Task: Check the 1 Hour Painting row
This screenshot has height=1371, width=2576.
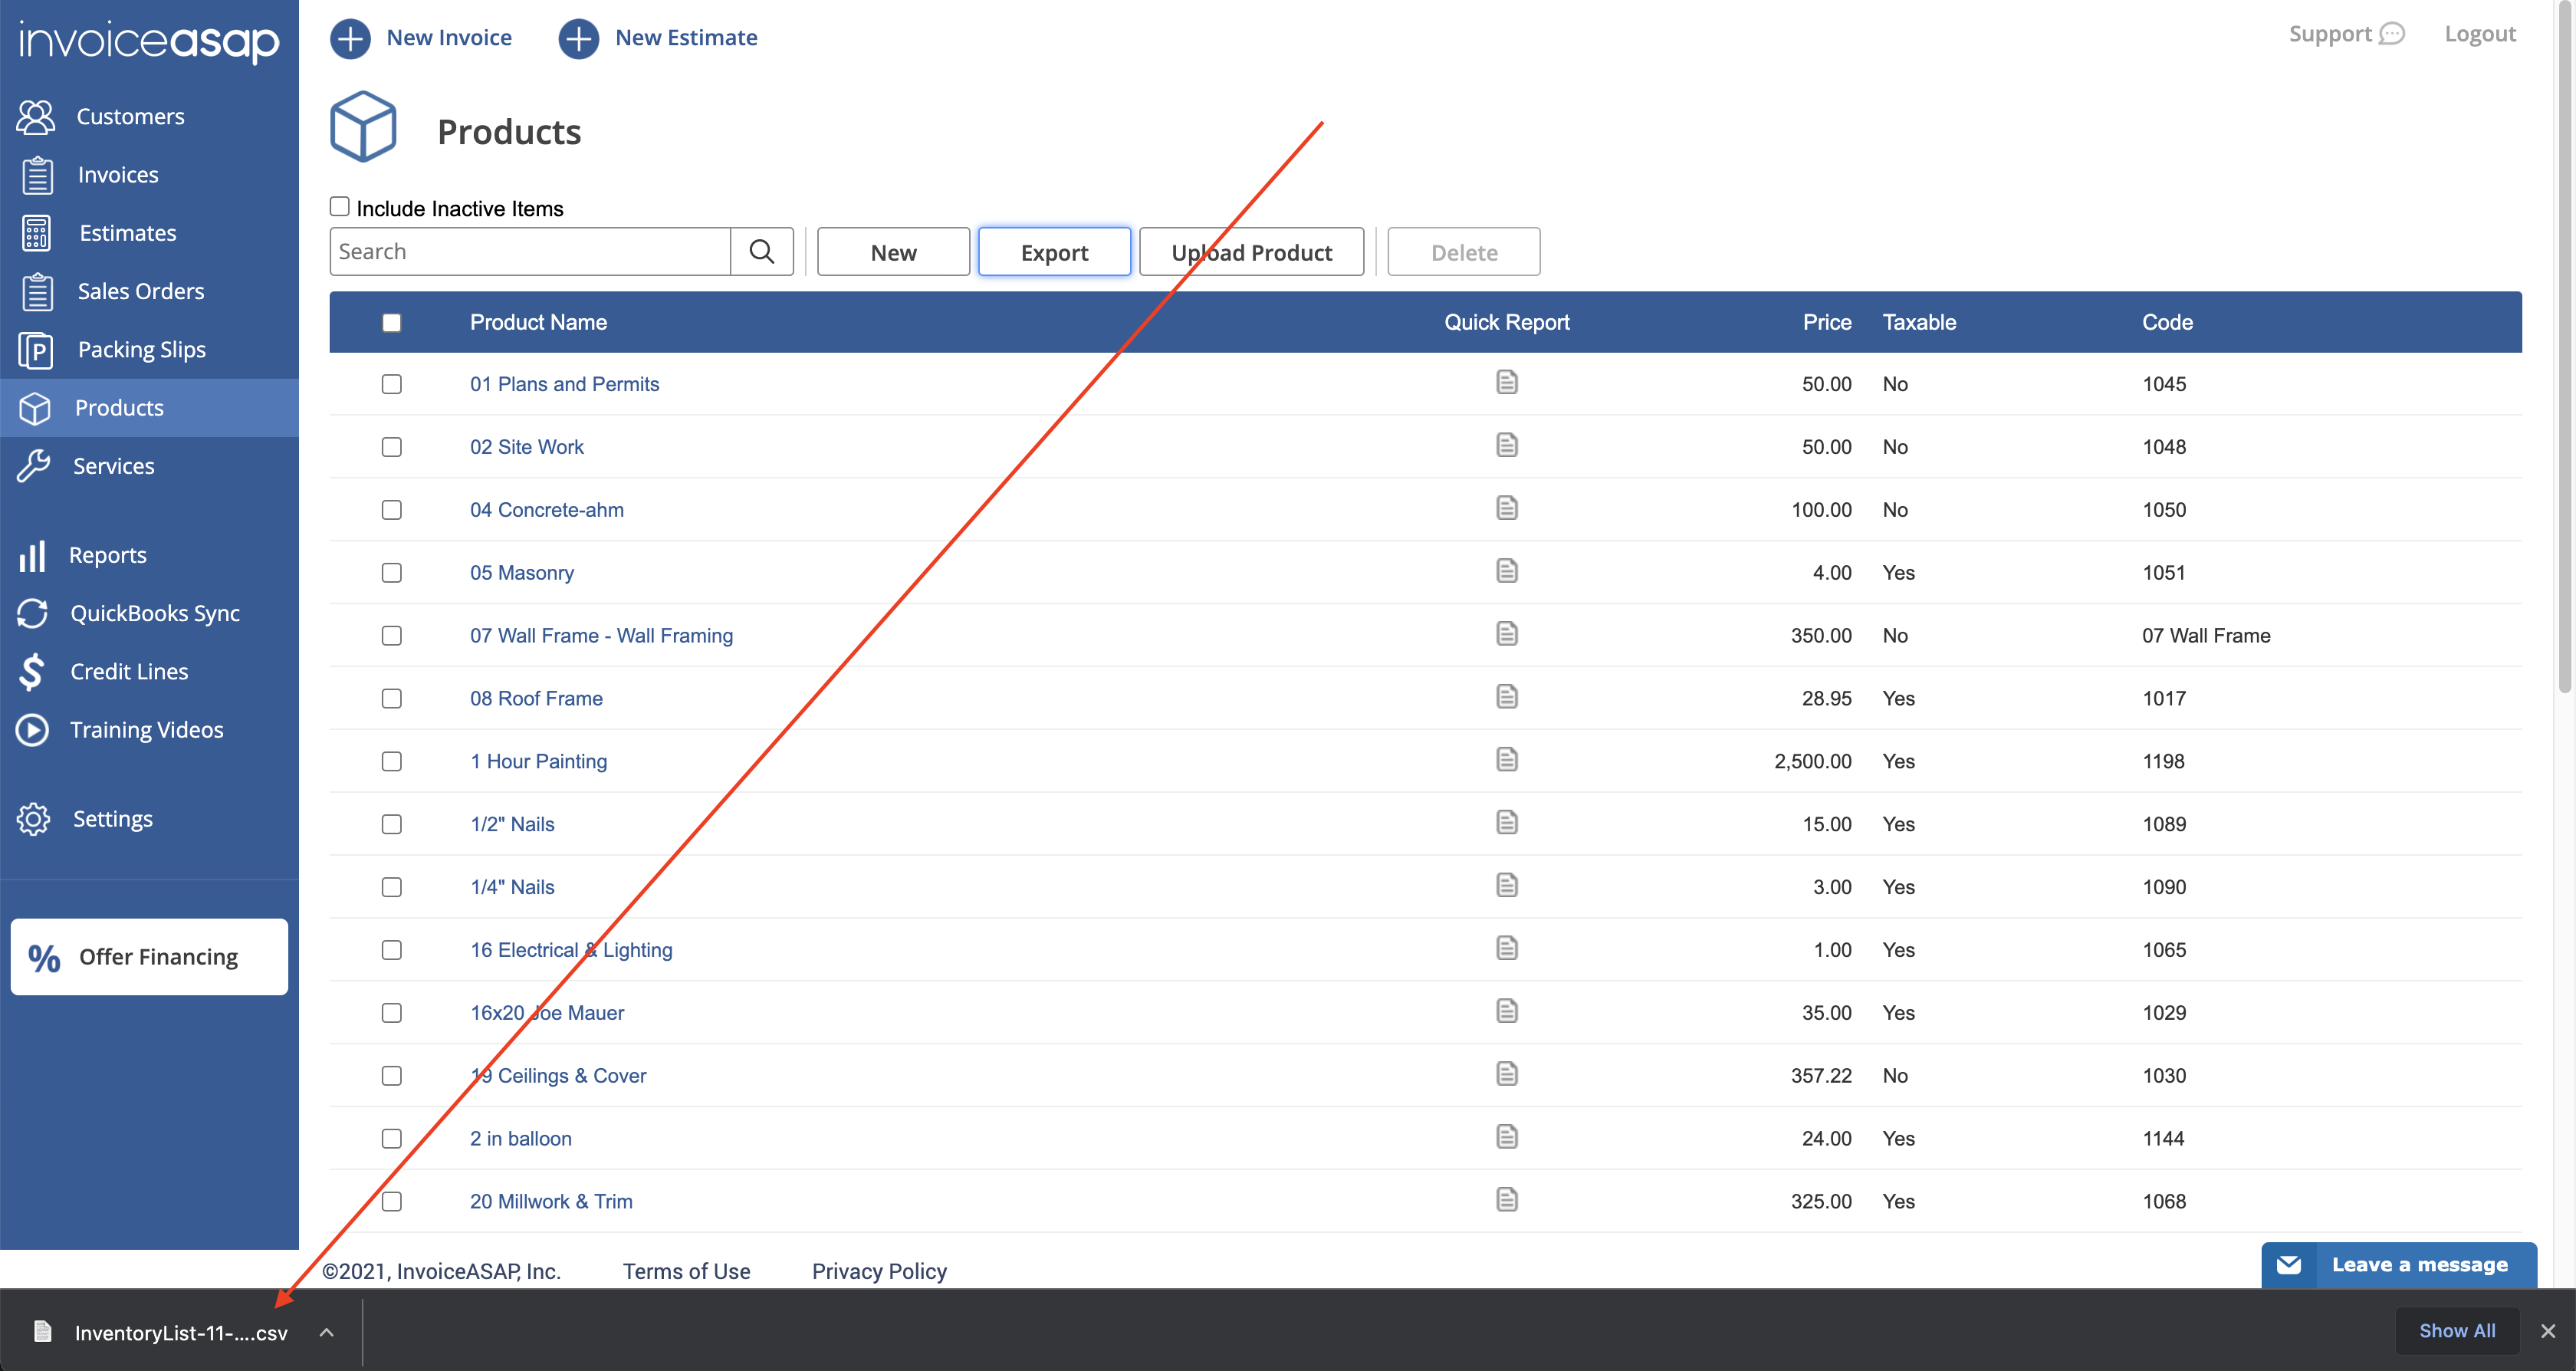Action: tap(392, 762)
